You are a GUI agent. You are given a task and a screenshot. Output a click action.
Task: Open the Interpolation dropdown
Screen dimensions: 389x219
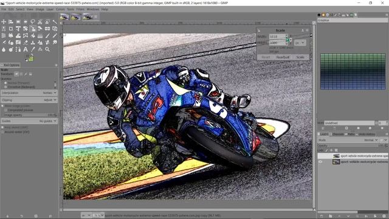pyautogui.click(x=29, y=93)
